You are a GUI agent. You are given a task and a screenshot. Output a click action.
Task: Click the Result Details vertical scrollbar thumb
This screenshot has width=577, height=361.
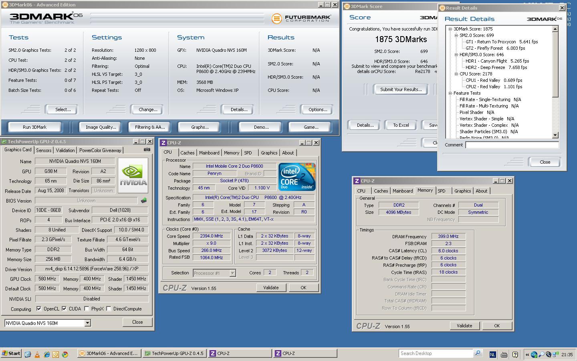tap(555, 65)
